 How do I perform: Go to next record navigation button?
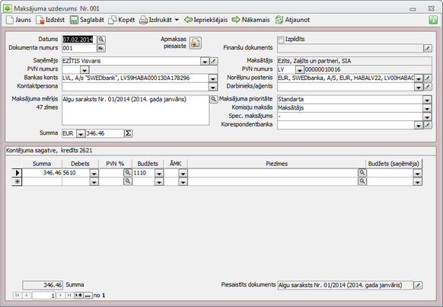point(60,296)
